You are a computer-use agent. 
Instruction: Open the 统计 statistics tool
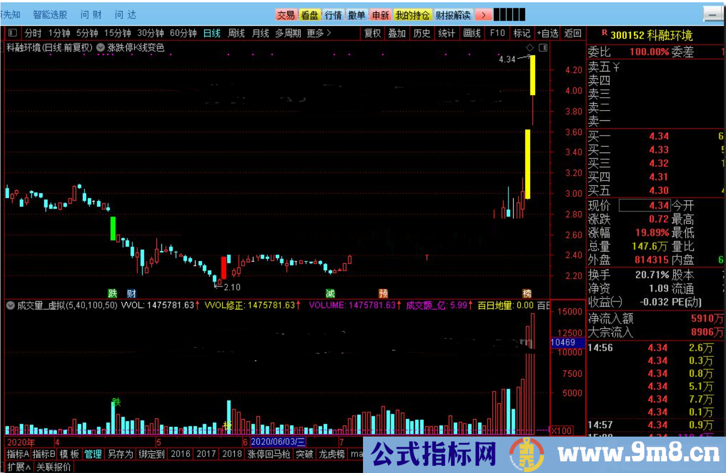(x=446, y=33)
